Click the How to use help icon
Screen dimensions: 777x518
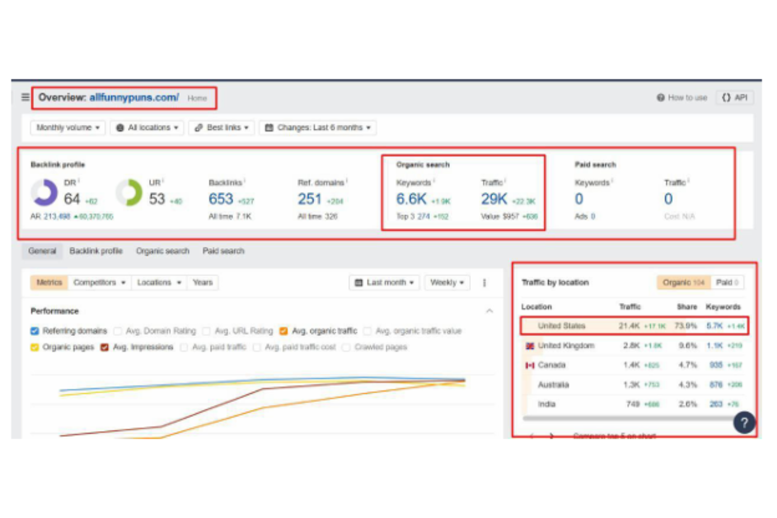coord(660,98)
